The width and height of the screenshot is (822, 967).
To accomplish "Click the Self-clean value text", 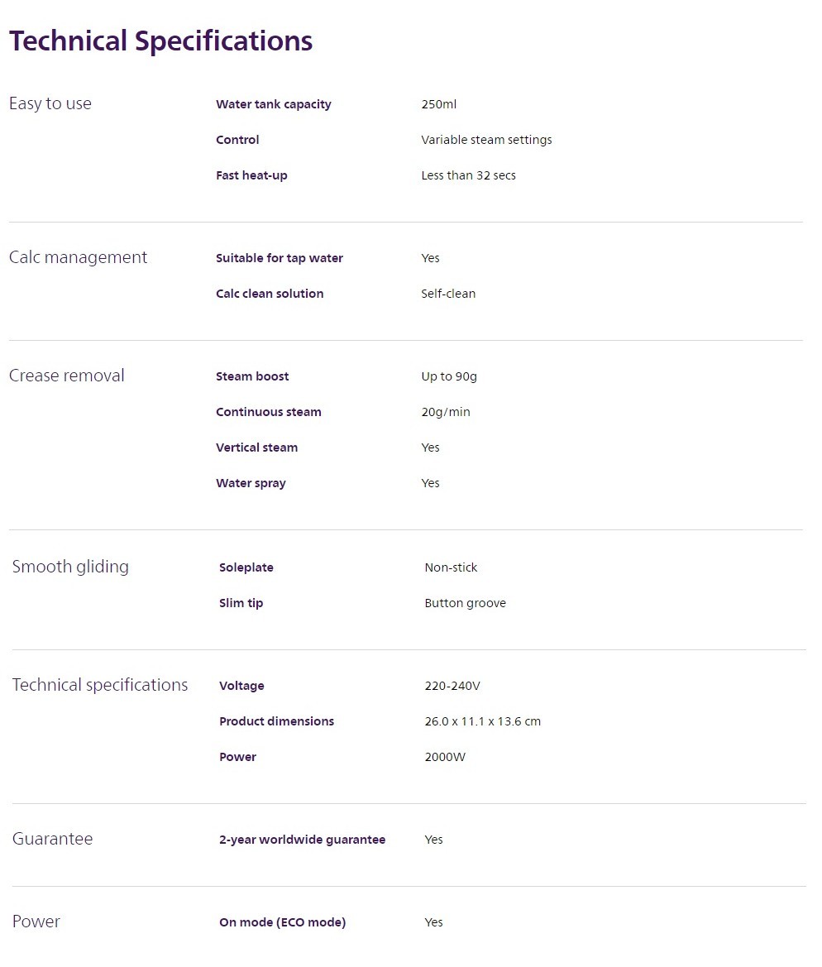I will coord(448,294).
